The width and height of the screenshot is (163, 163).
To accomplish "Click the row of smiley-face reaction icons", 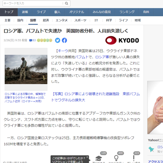I will click(x=45, y=41).
